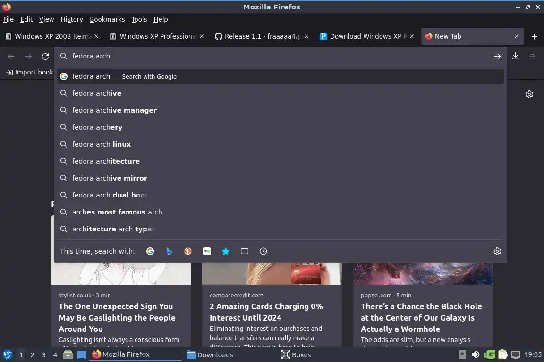The width and height of the screenshot is (544, 362).
Task: Open the History menu
Action: click(72, 19)
